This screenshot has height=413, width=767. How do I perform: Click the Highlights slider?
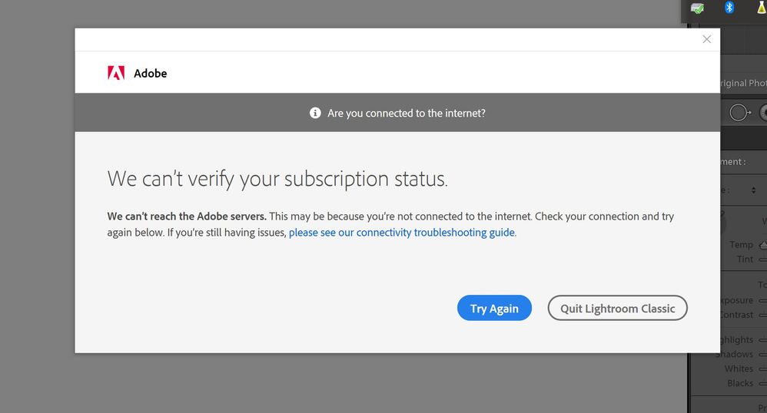coord(762,340)
